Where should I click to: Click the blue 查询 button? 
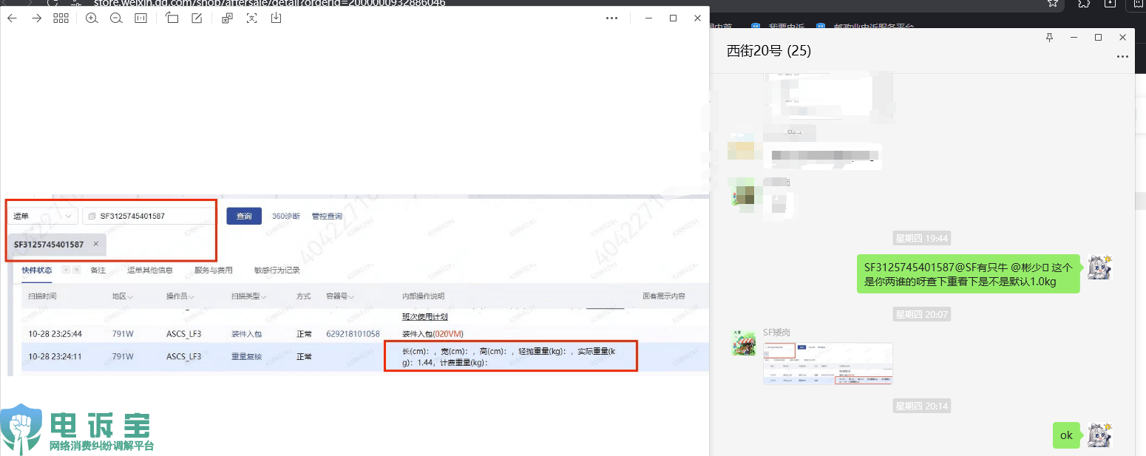coord(244,216)
